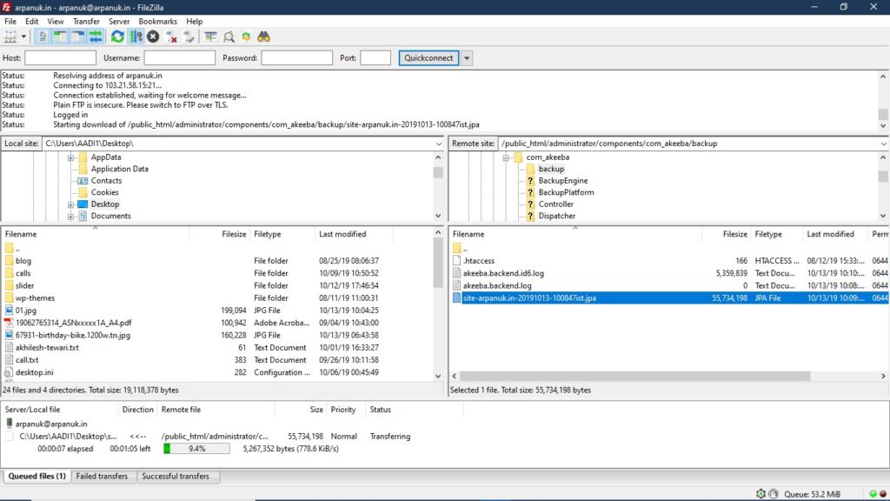
Task: Click the akeeba.backend.log file icon
Action: click(x=457, y=285)
